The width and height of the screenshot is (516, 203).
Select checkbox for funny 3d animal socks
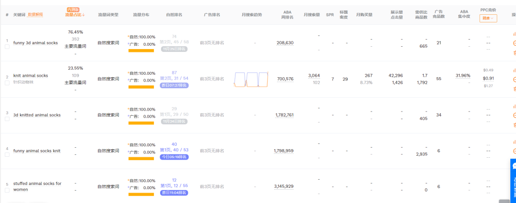[x=7, y=47]
